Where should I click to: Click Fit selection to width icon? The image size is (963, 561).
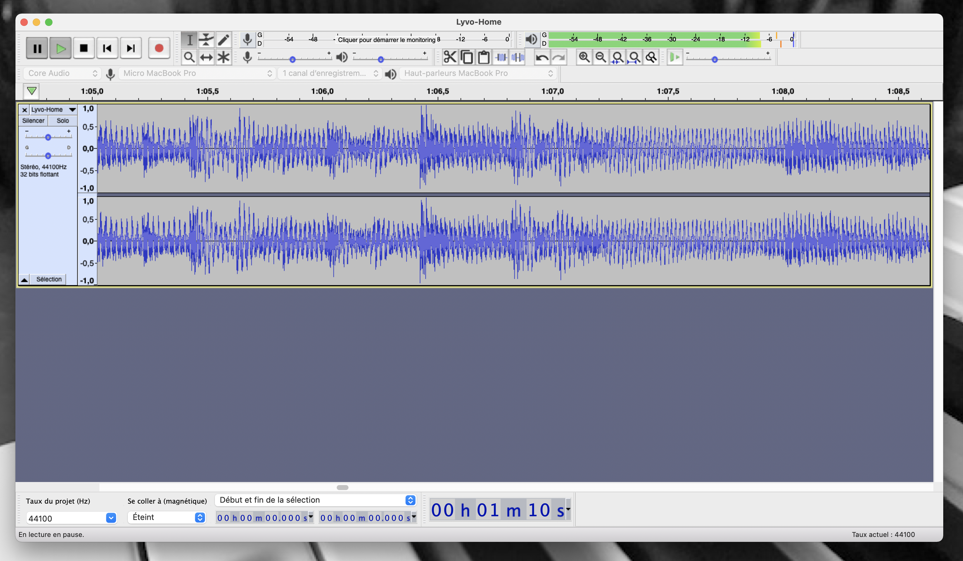tap(618, 57)
